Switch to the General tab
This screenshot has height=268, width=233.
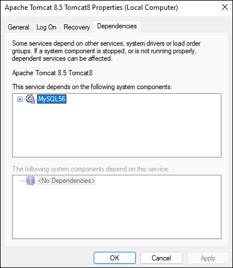coord(19,27)
